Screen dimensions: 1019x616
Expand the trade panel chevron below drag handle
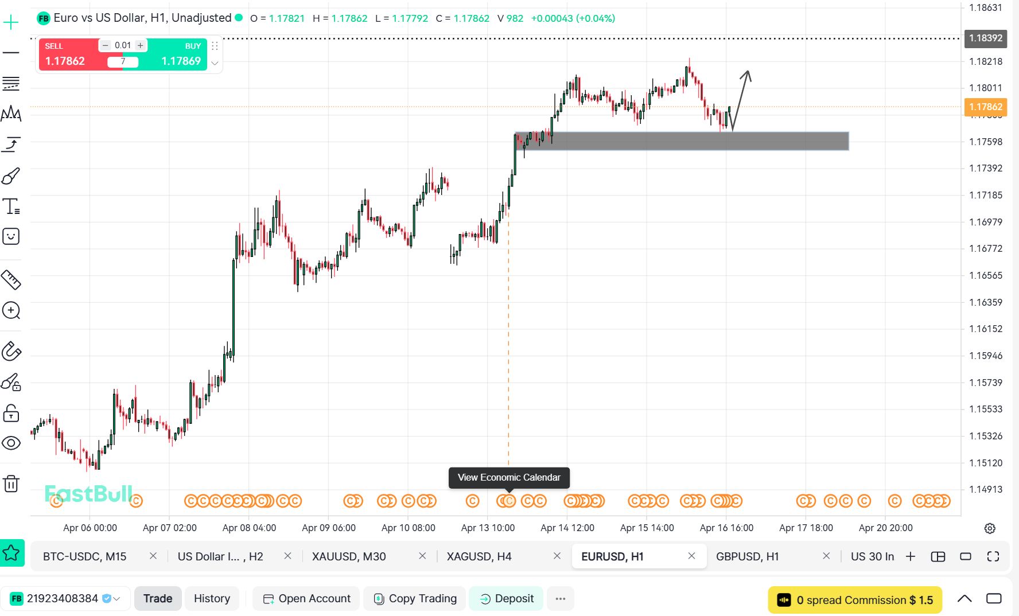point(215,63)
